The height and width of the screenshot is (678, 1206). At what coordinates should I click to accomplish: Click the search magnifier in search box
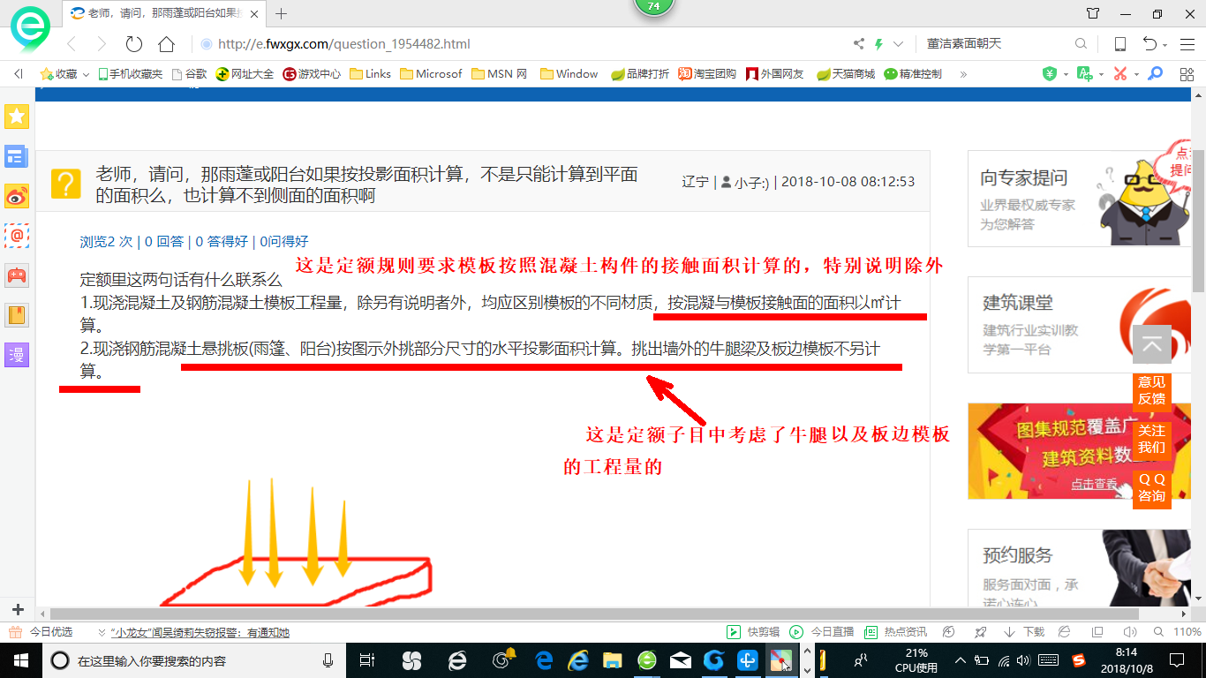click(1081, 44)
